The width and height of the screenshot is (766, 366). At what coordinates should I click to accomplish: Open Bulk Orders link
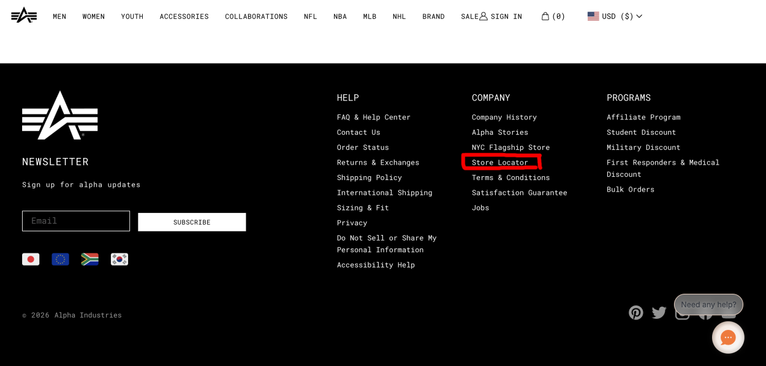(631, 190)
